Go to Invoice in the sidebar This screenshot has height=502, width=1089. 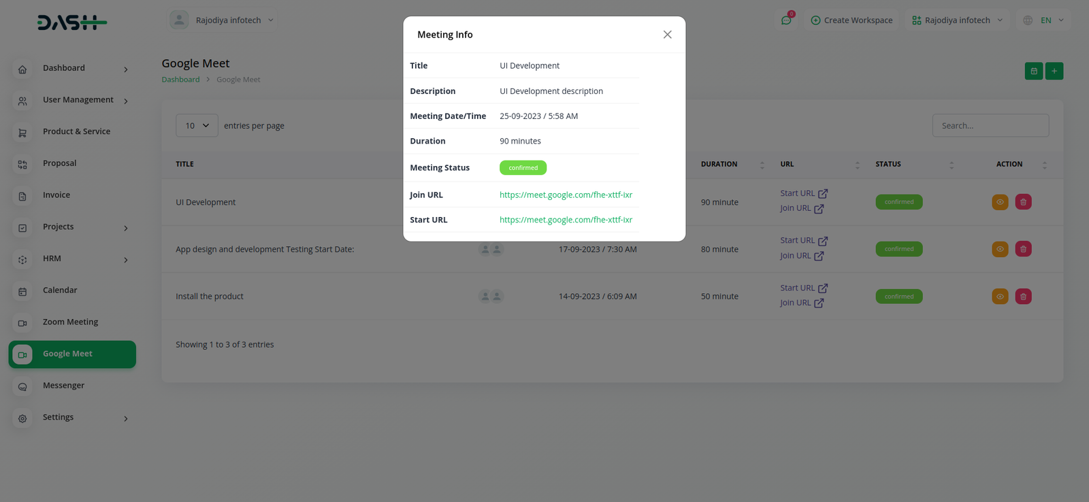(56, 195)
